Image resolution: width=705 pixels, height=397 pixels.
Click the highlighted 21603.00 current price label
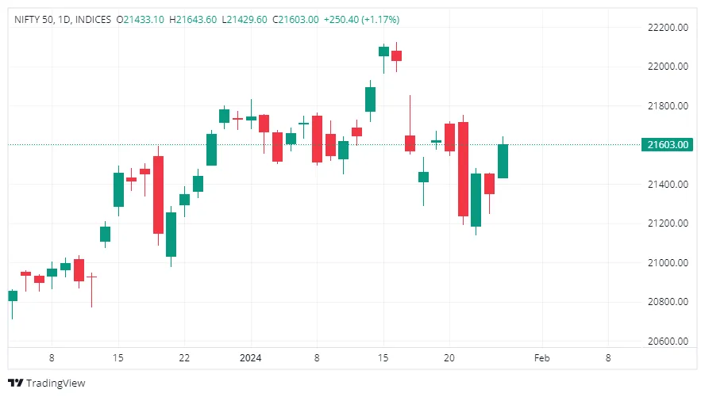tap(668, 144)
